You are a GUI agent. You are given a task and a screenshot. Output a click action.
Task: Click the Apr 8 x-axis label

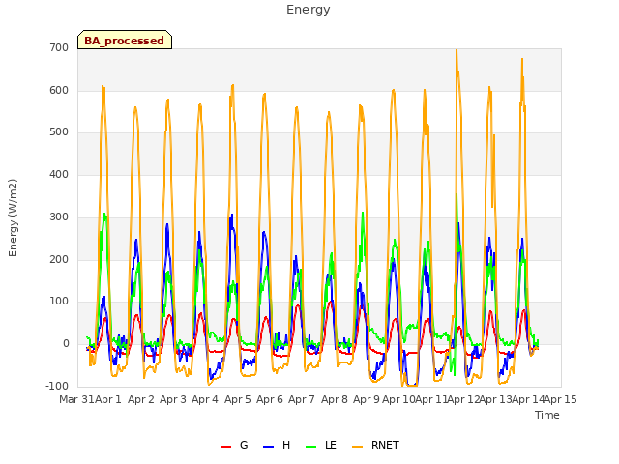click(x=335, y=399)
